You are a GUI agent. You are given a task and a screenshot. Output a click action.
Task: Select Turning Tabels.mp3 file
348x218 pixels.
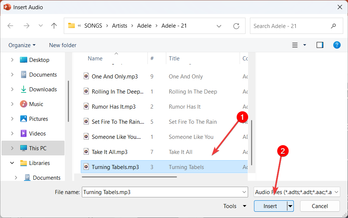(x=164, y=167)
